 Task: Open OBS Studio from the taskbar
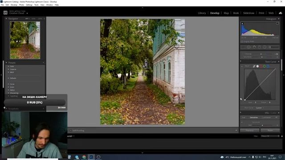pyautogui.click(x=98, y=157)
